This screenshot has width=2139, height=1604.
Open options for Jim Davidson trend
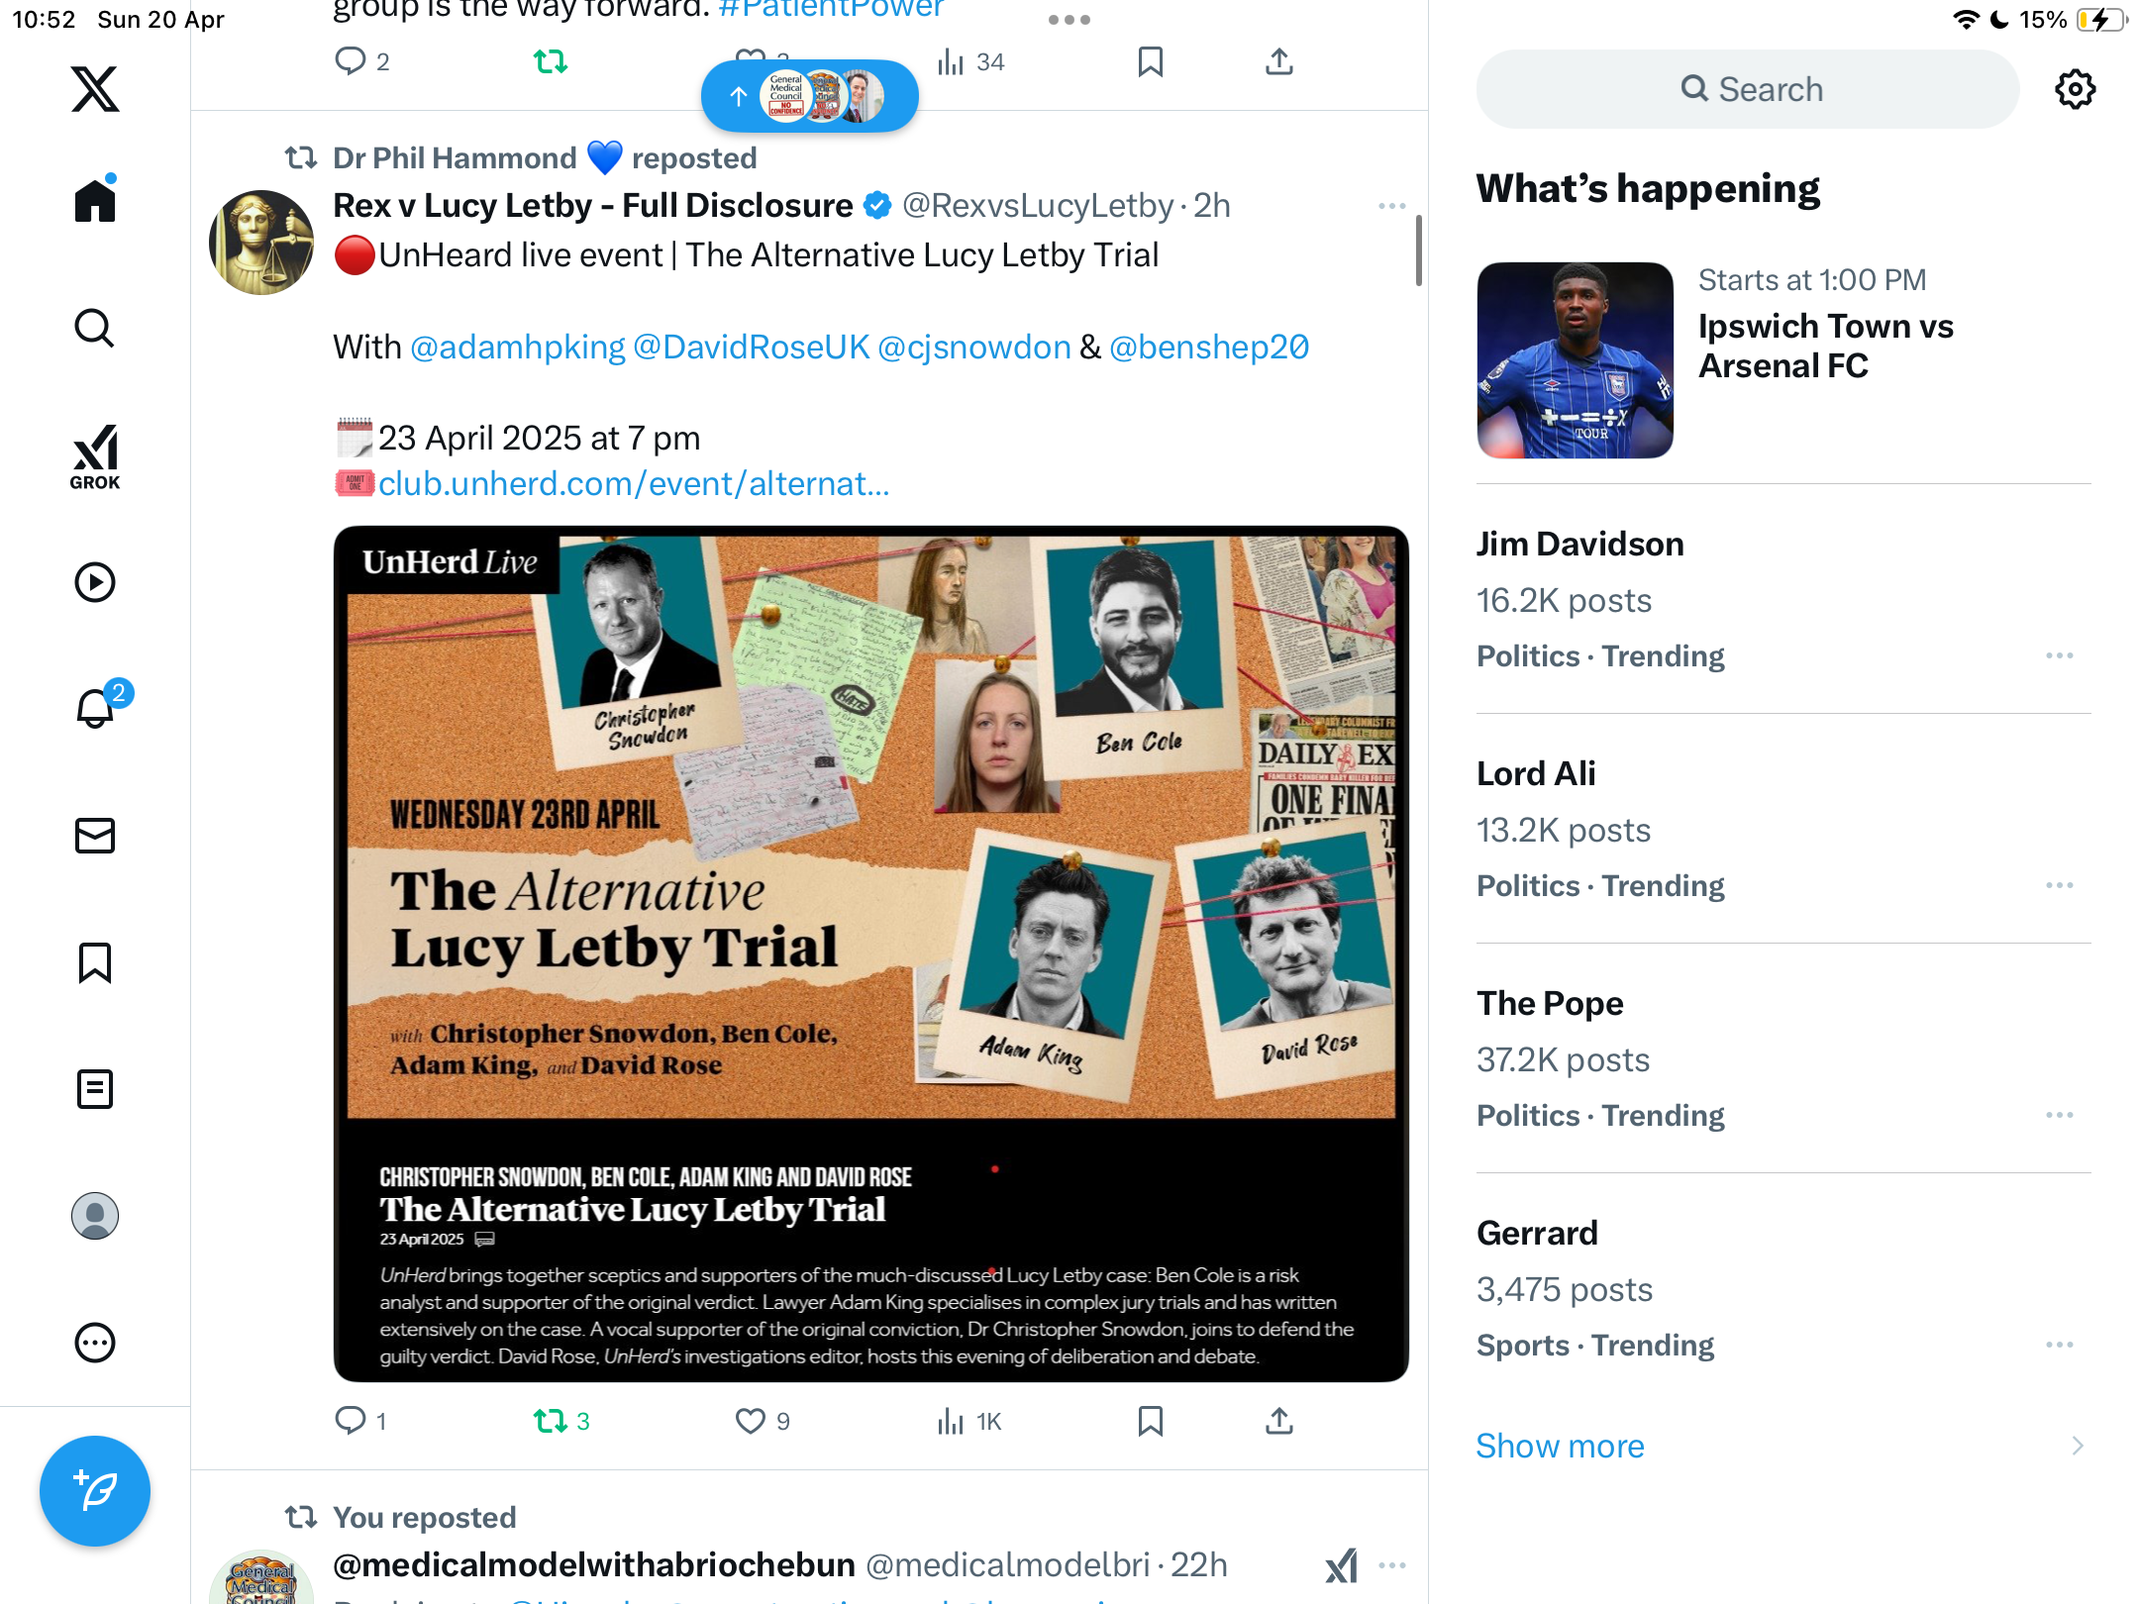pyautogui.click(x=2059, y=655)
